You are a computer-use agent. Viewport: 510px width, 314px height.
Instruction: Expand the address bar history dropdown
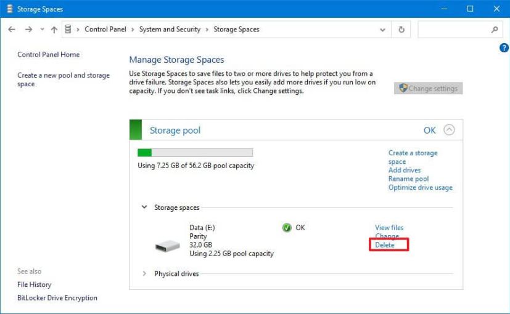pos(382,30)
